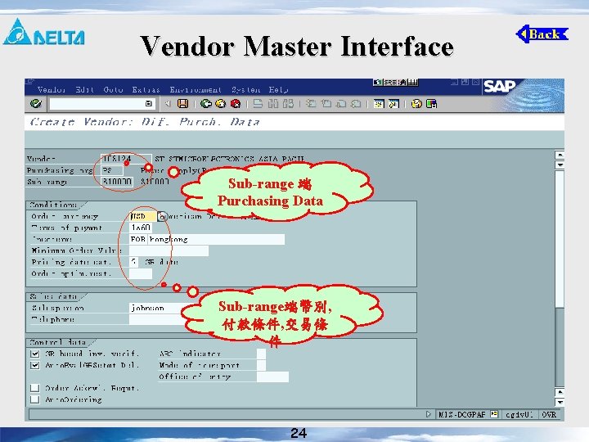Click the yellow Exit toolbar icon
This screenshot has width=589, height=442.
point(221,104)
